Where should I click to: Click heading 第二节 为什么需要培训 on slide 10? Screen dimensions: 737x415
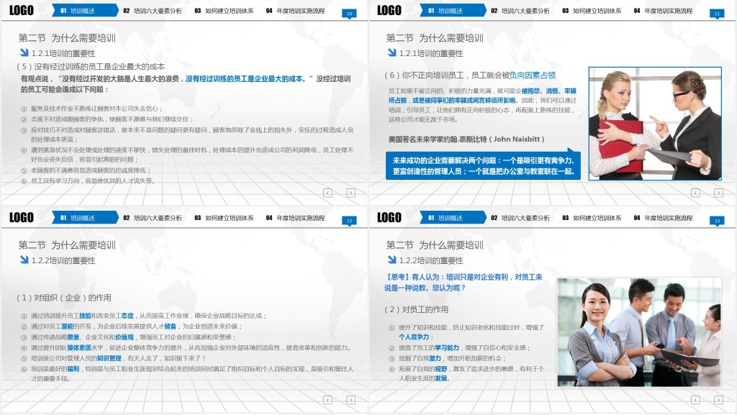click(67, 38)
